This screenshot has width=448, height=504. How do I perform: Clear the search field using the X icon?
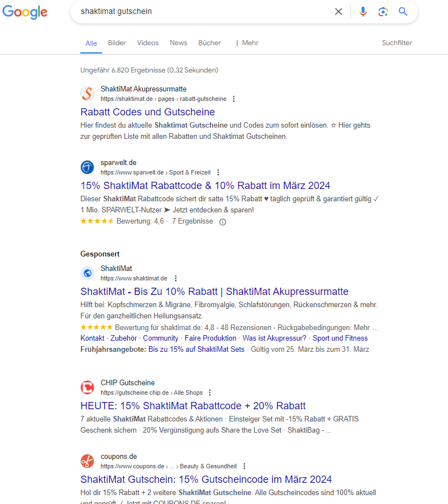338,11
